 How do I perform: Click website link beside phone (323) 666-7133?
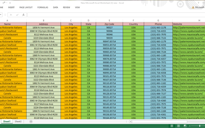[188, 38]
